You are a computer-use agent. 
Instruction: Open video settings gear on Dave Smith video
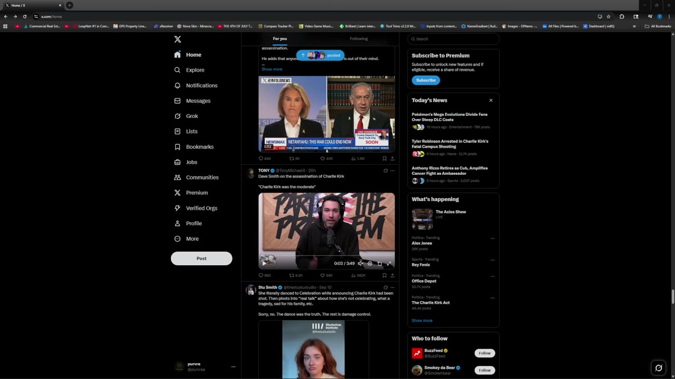point(370,263)
